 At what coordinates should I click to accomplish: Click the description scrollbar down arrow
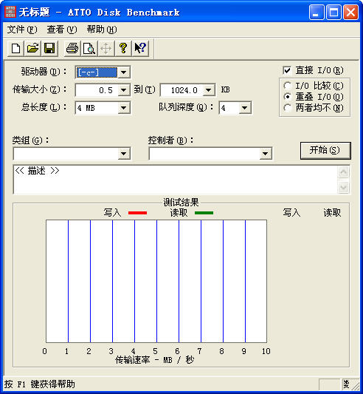pos(343,187)
